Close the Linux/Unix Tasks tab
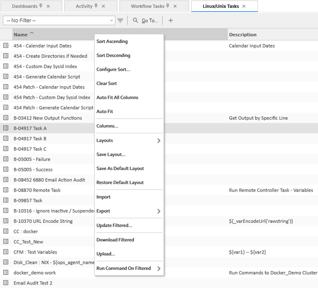 pos(244,6)
